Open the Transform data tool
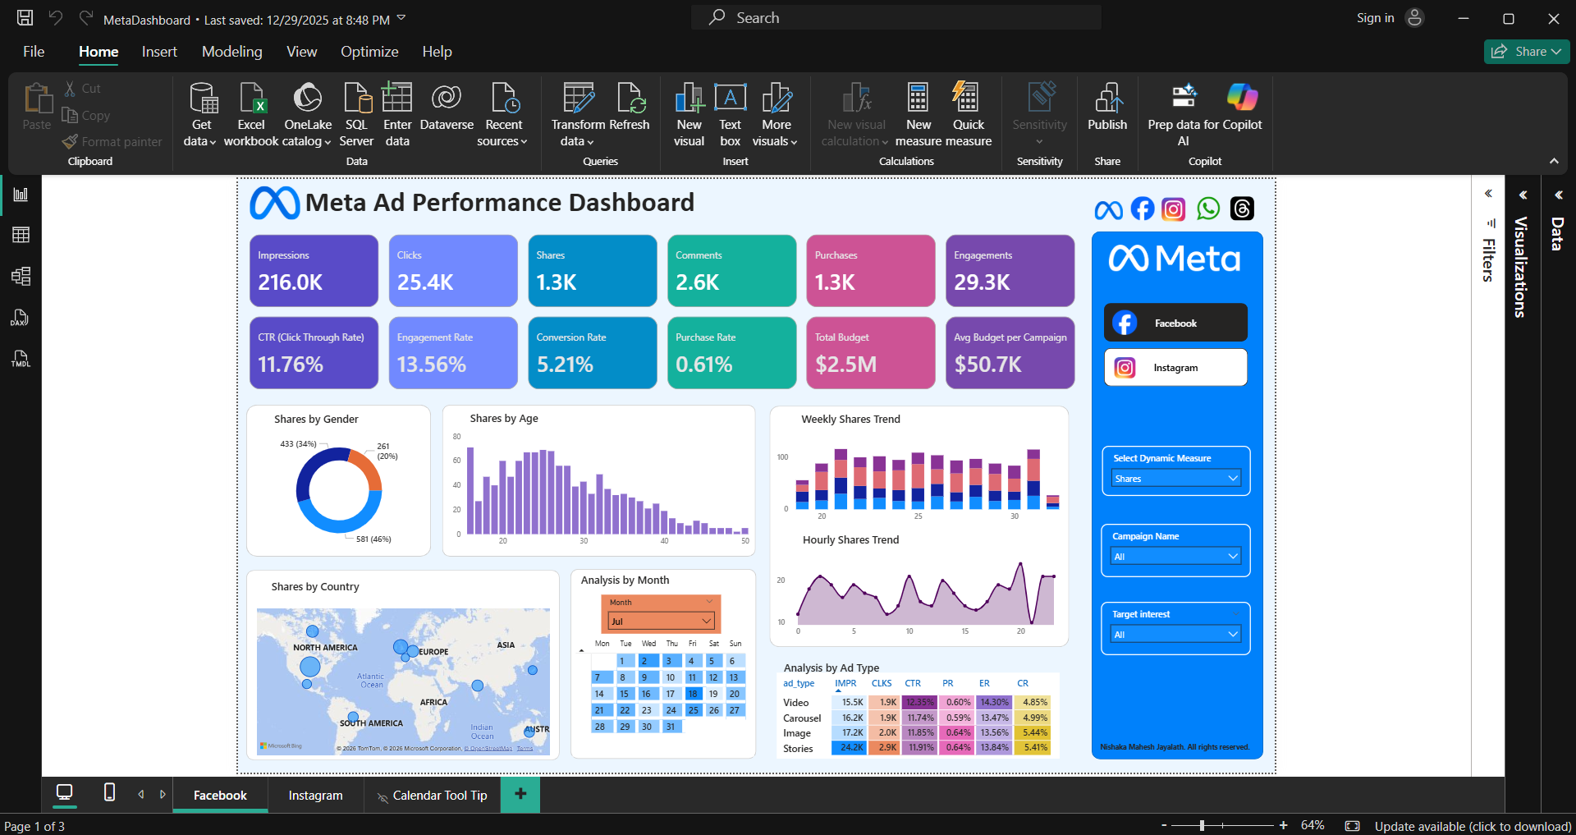The height and width of the screenshot is (835, 1576). (578, 114)
